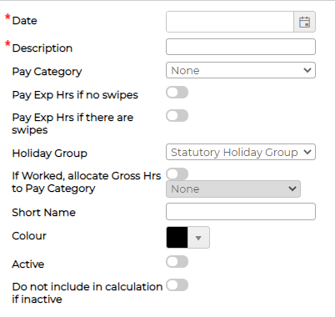This screenshot has width=335, height=317.
Task: Click the Pay Category label text
Action: (x=47, y=72)
